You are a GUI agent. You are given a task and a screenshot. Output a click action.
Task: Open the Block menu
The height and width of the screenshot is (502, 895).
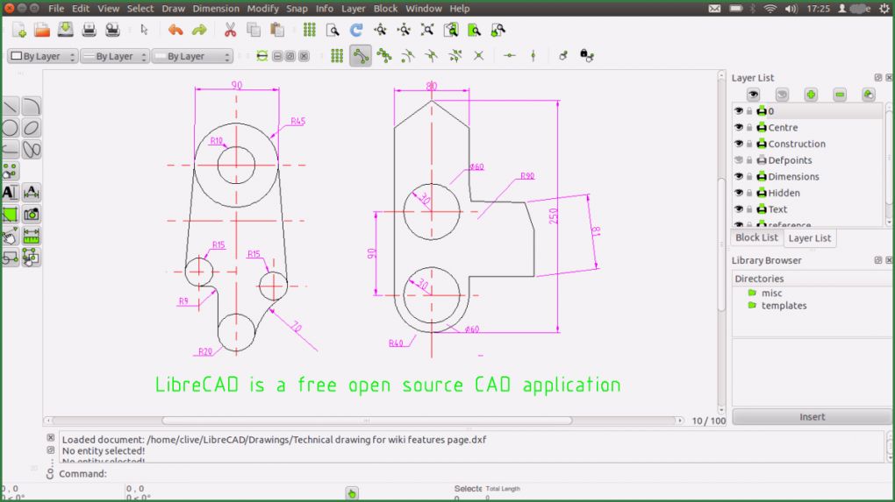[x=385, y=9]
